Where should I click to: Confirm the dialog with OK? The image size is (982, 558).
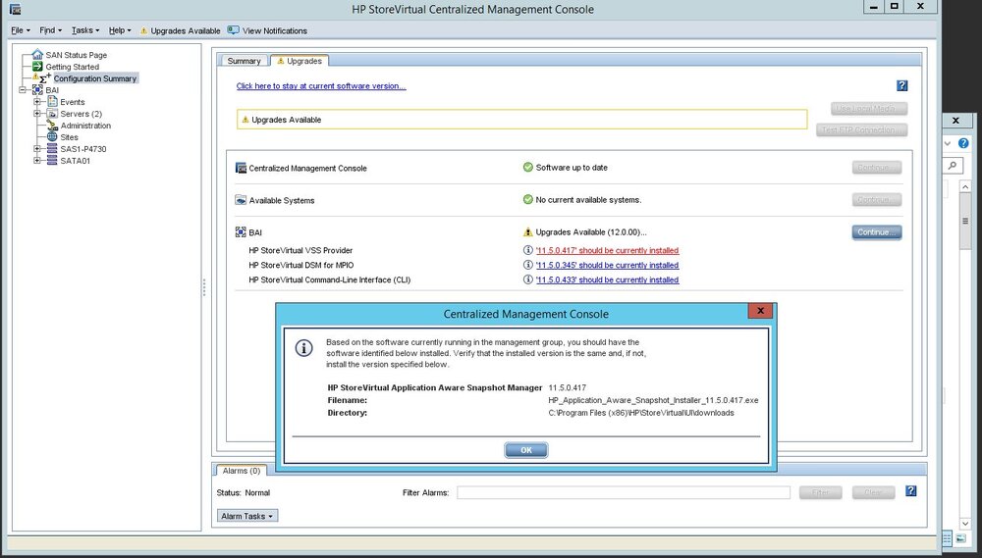(526, 450)
